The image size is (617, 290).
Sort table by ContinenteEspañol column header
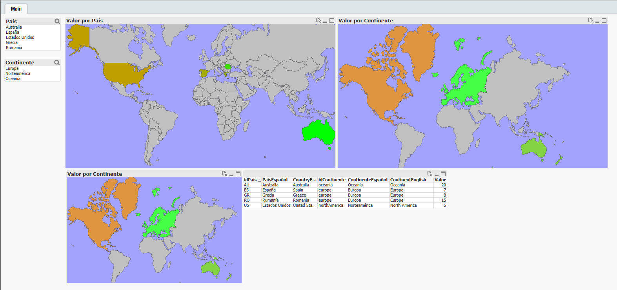click(x=368, y=180)
